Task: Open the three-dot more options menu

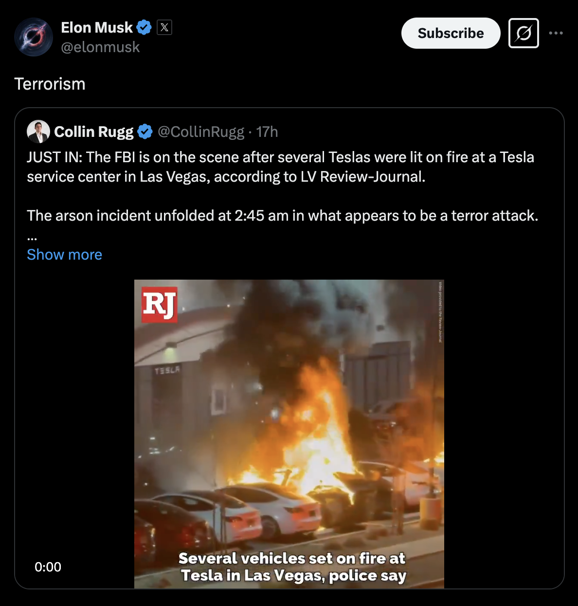Action: point(556,33)
